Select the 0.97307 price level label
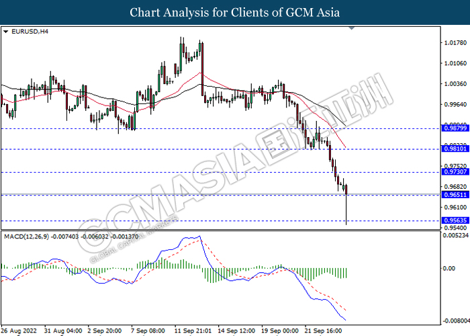Image resolution: width=470 pixels, height=336 pixels. point(455,172)
